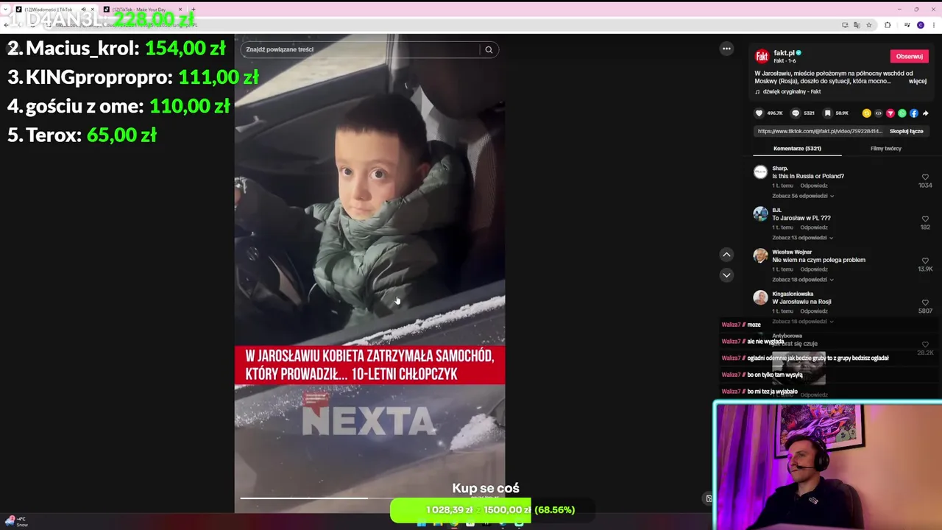Click comment "Nie wiem na czym polega problem"
This screenshot has height=530, width=942.
(x=818, y=260)
